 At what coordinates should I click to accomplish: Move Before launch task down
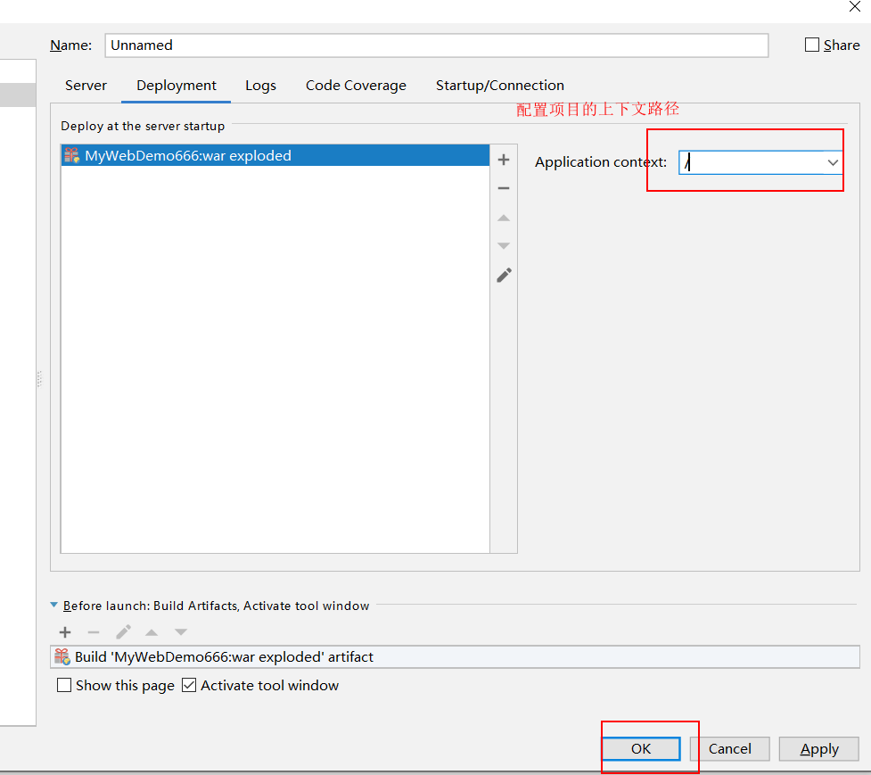click(x=181, y=632)
